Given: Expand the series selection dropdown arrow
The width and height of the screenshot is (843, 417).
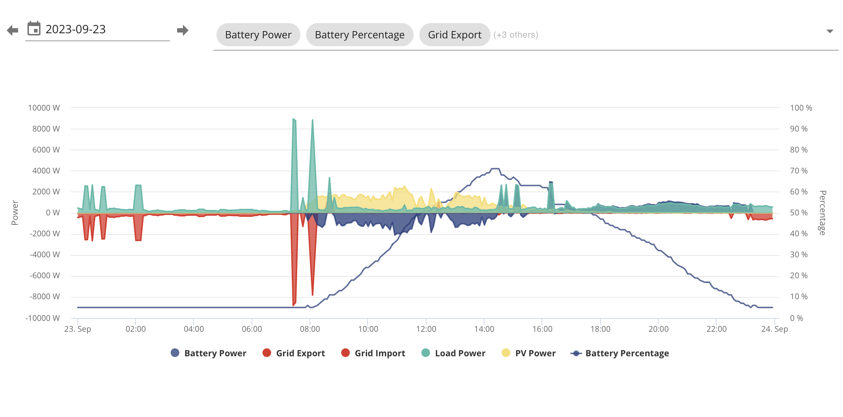Looking at the screenshot, I should (830, 31).
